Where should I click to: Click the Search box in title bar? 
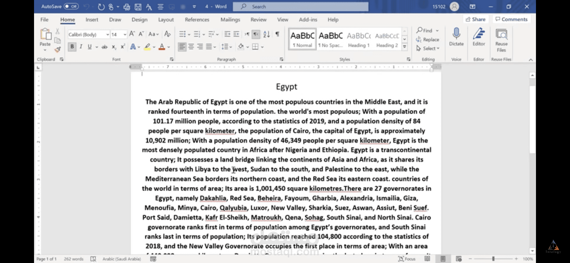tap(301, 7)
